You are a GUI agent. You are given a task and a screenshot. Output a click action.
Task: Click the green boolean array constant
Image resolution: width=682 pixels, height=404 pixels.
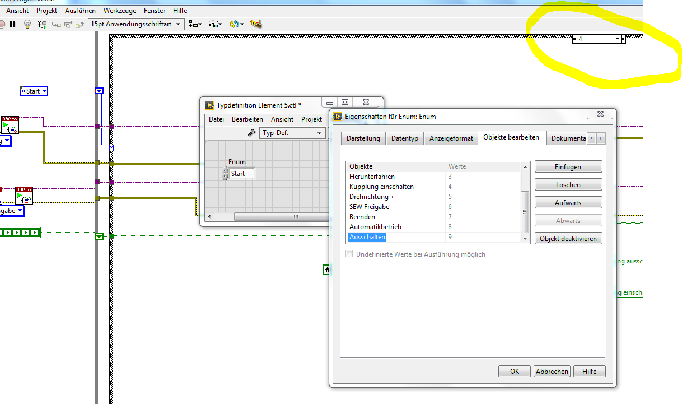click(20, 232)
